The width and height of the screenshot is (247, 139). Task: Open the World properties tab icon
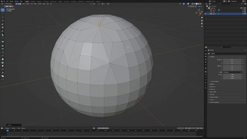click(206, 65)
